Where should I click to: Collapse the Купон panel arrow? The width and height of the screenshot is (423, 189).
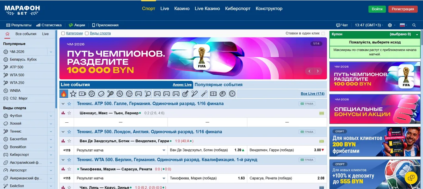click(417, 34)
